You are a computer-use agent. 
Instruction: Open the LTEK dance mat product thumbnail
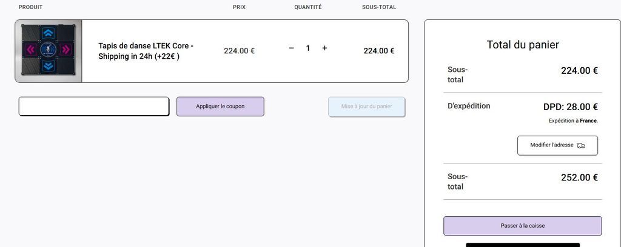pos(49,51)
